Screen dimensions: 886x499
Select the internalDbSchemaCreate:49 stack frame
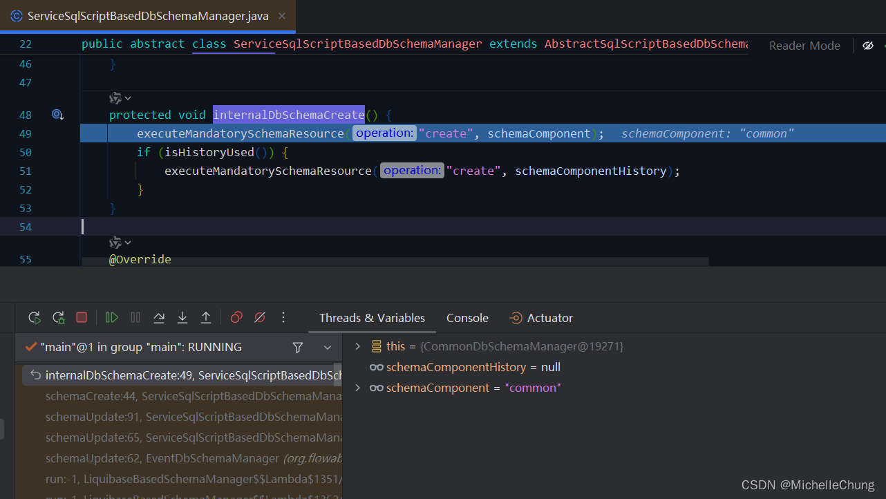(x=183, y=375)
